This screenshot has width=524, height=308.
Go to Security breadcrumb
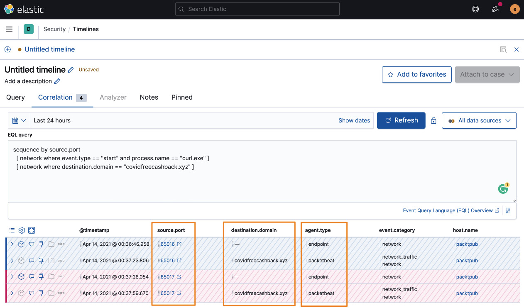[54, 29]
